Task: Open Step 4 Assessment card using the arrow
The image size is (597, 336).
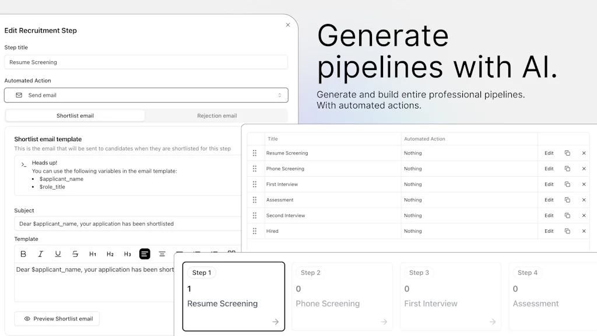Action: (591, 321)
